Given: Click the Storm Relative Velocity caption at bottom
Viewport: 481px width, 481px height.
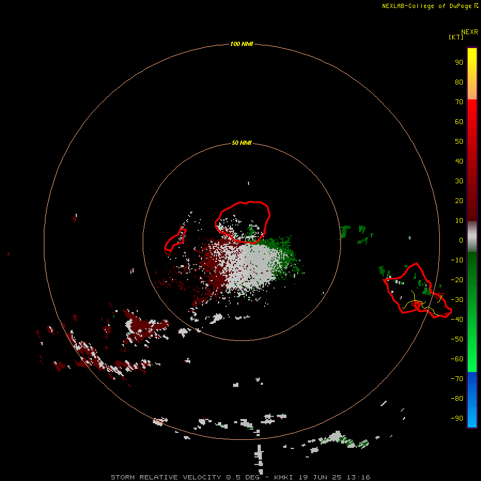Looking at the screenshot, I should [241, 477].
